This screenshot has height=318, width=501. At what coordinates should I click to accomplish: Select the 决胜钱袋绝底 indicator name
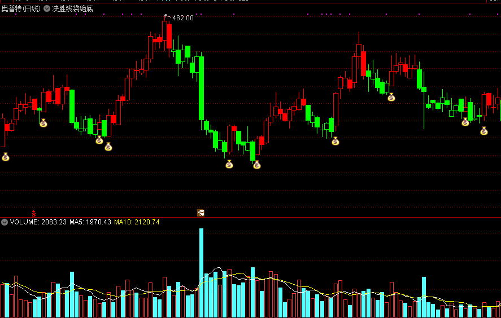[72, 8]
